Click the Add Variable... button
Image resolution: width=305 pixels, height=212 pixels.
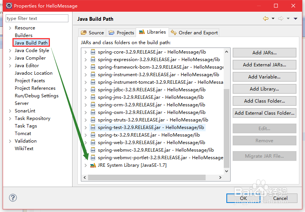tap(264, 77)
